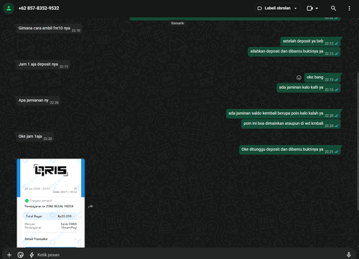Start a video call
This screenshot has height=259, width=359.
pos(309,9)
